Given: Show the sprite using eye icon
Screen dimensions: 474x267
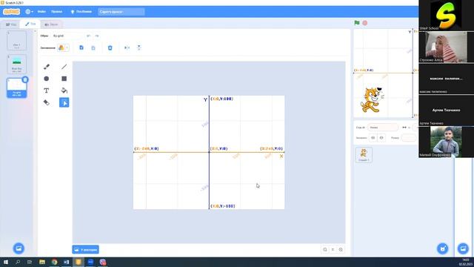Looking at the screenshot, I should click(373, 138).
